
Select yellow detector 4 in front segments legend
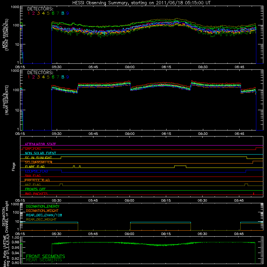point(43,13)
